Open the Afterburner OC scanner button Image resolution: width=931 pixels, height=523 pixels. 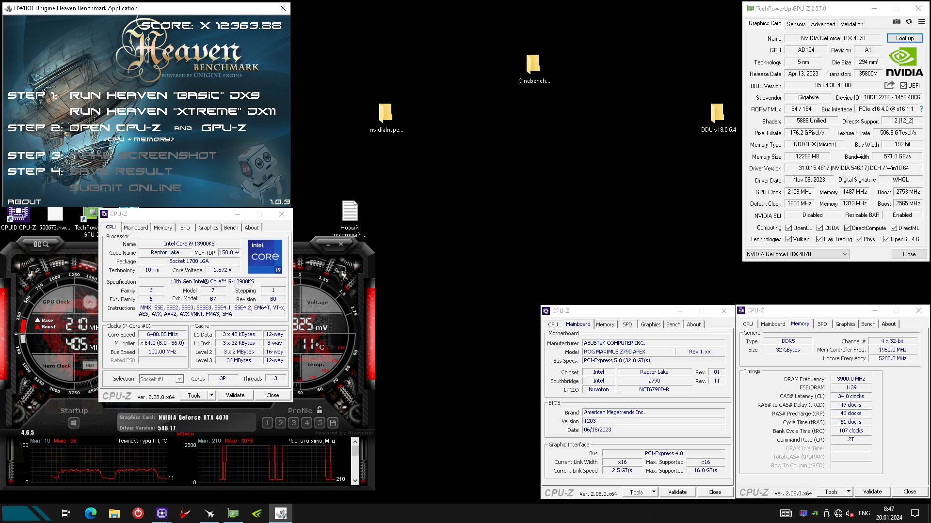click(41, 244)
